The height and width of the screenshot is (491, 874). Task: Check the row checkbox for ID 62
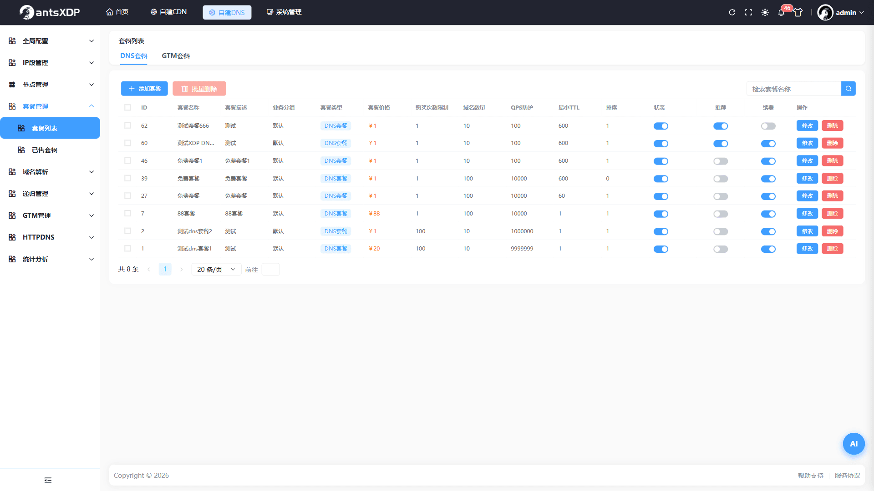pyautogui.click(x=127, y=125)
